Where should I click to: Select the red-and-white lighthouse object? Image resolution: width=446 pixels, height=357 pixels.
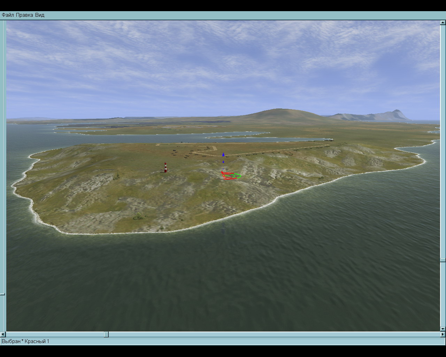pyautogui.click(x=166, y=167)
